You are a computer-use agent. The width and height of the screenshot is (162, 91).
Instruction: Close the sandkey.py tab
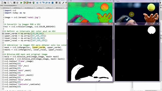tap(53, 8)
